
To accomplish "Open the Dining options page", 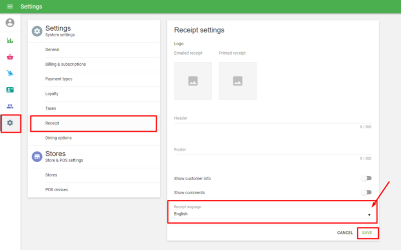I will (x=58, y=138).
